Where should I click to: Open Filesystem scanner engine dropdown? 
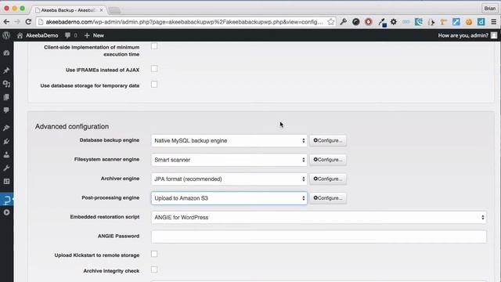tap(229, 160)
